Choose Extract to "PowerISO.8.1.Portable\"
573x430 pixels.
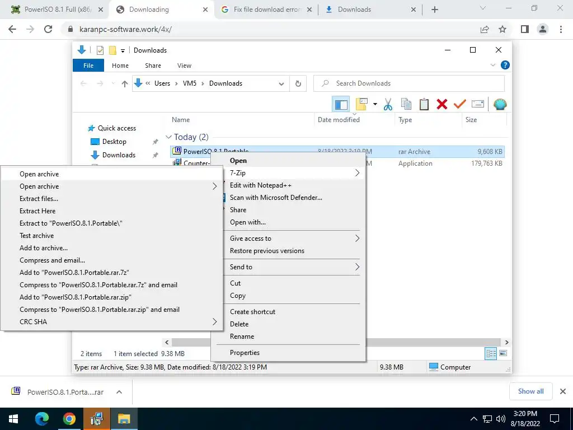[x=71, y=223]
